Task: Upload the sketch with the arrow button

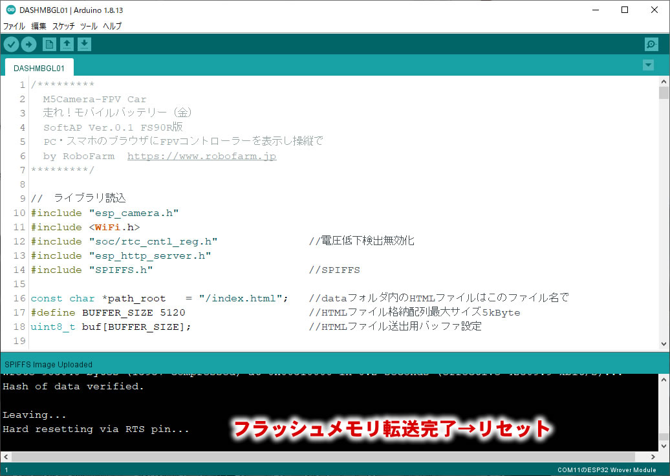Action: pyautogui.click(x=28, y=44)
